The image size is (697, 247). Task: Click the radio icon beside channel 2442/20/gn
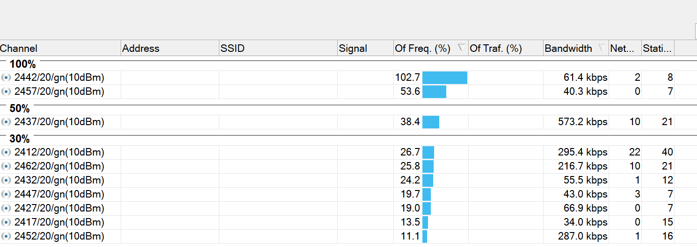click(x=6, y=78)
